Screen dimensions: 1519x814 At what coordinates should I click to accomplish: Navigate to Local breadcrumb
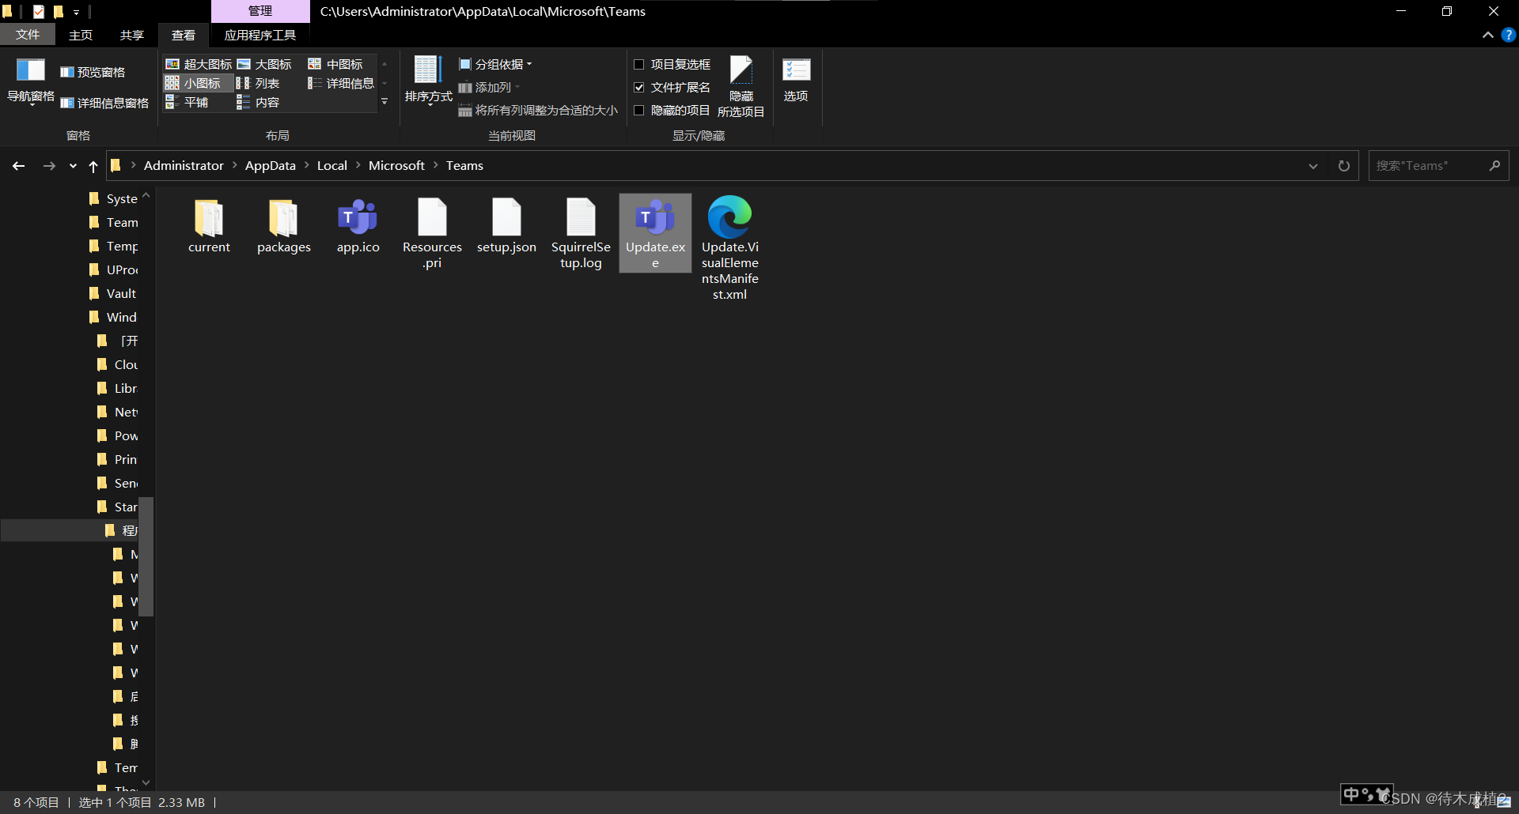point(332,165)
